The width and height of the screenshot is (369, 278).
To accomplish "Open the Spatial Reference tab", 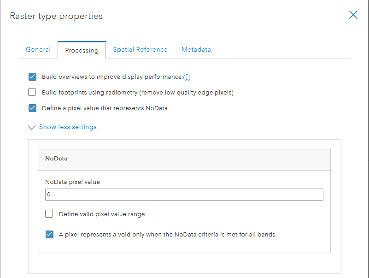I will (140, 49).
